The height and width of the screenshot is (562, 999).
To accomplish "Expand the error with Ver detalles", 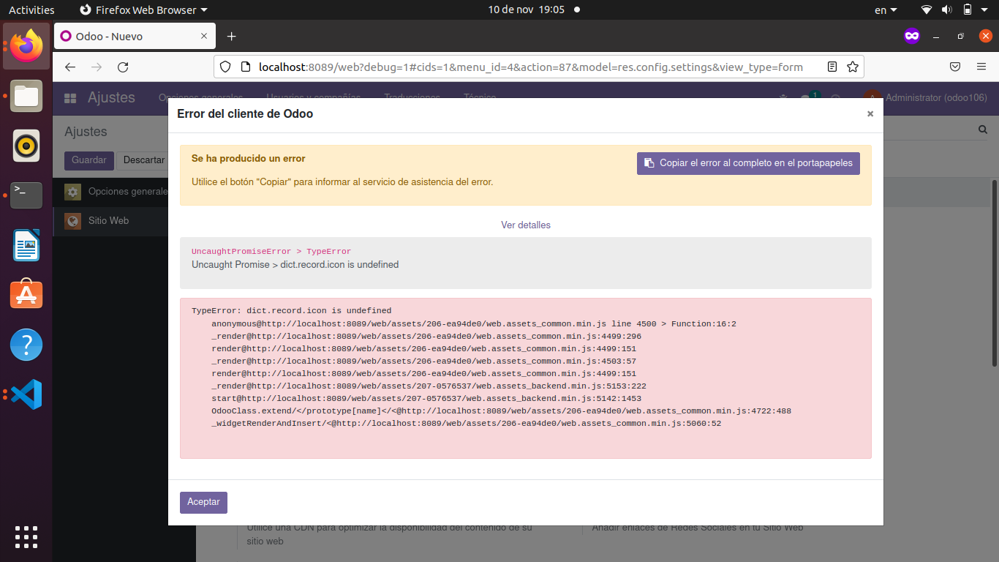I will point(526,225).
